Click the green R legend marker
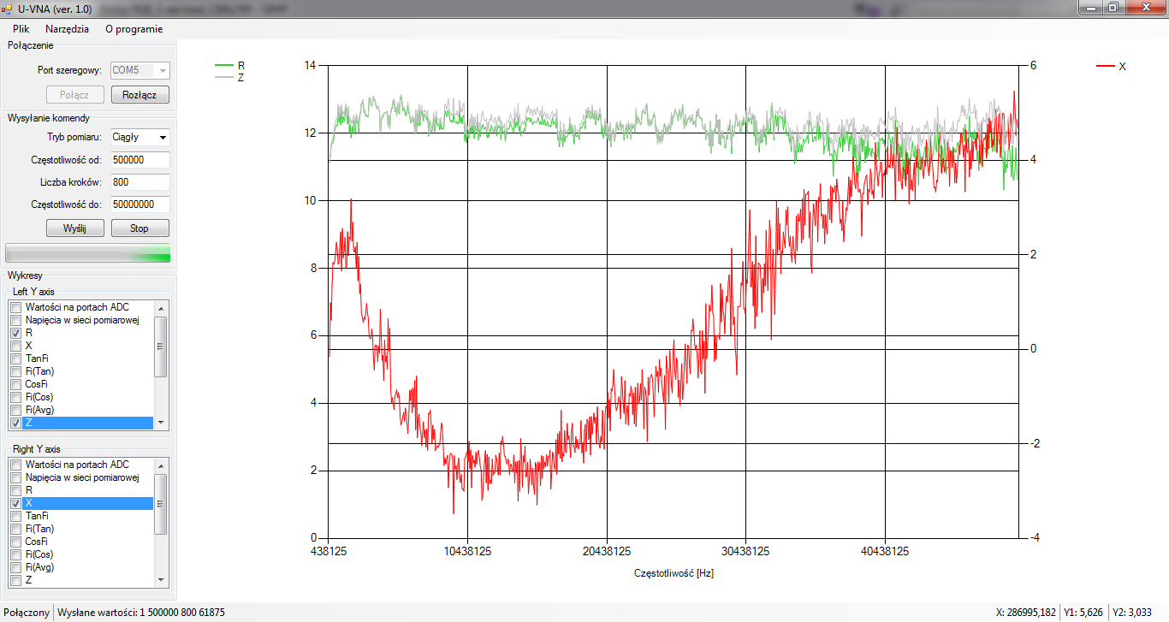 (224, 65)
